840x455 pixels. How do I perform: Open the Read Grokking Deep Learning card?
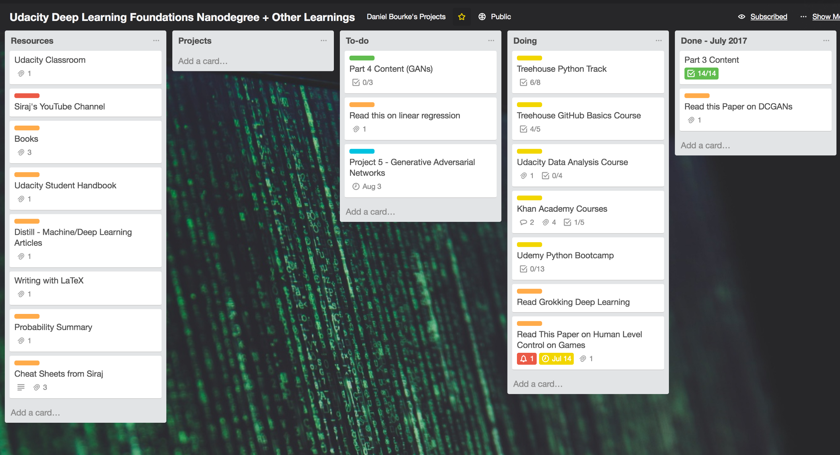click(573, 302)
